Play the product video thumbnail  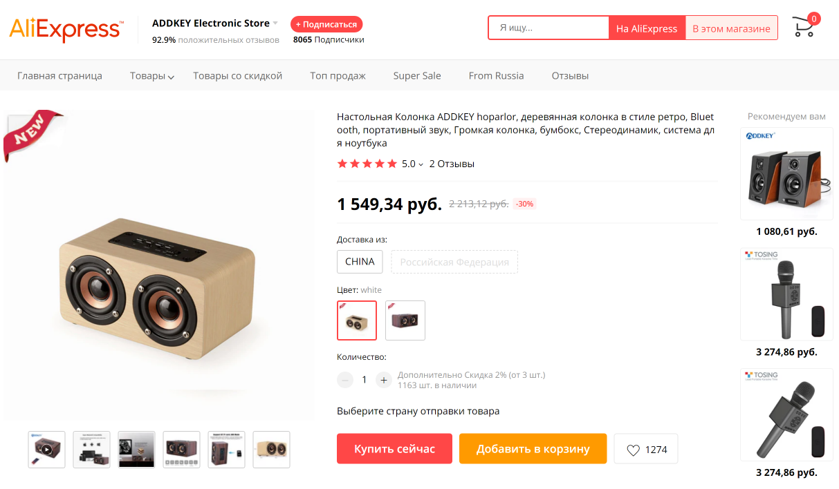(46, 449)
